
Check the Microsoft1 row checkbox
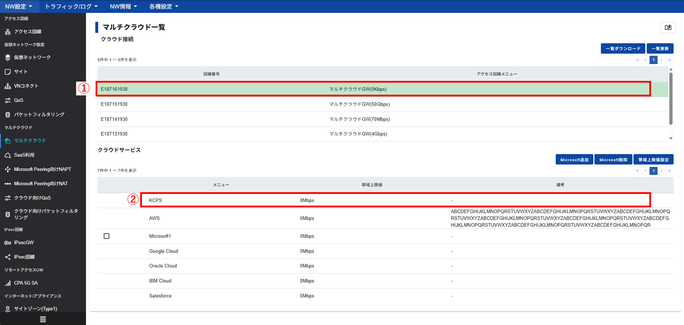(107, 236)
